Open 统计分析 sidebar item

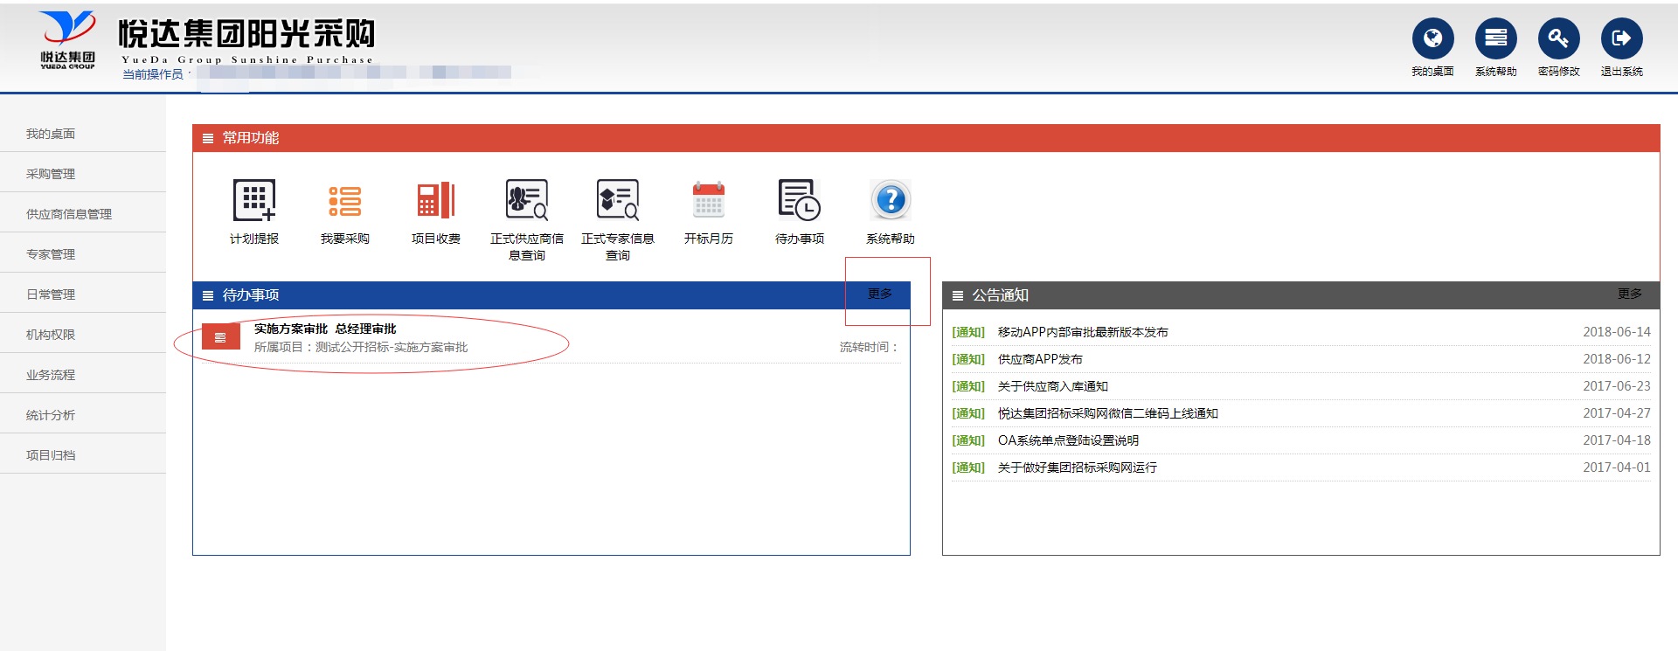tap(51, 415)
